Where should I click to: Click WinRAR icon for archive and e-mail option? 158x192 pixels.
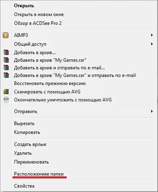(x=6, y=68)
